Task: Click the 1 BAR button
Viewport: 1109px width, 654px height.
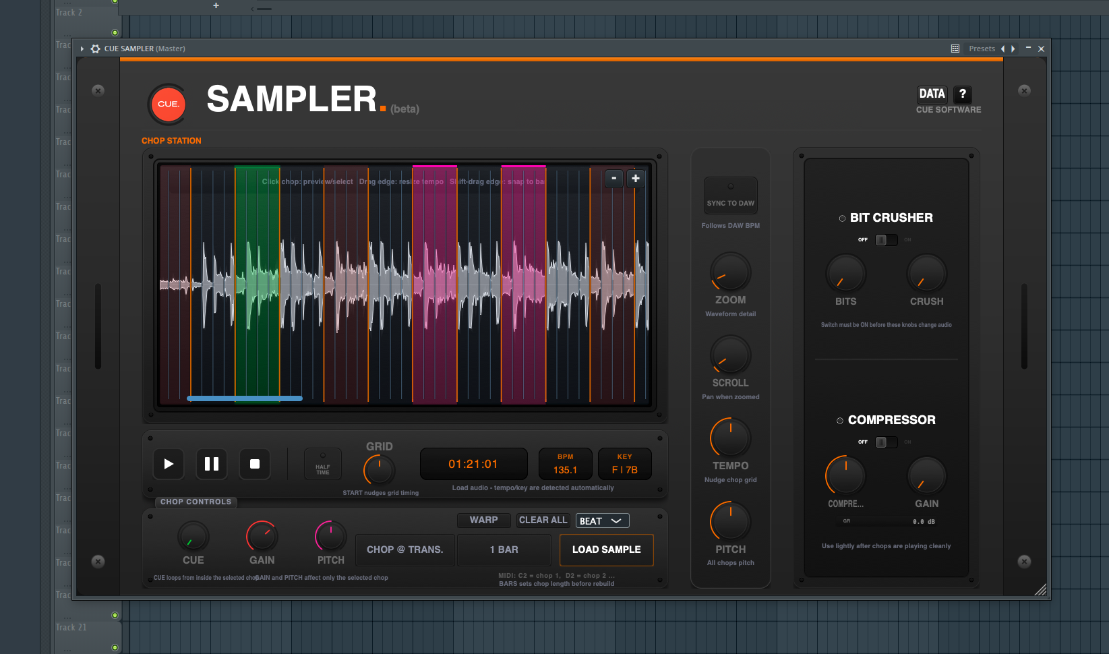Action: [504, 550]
